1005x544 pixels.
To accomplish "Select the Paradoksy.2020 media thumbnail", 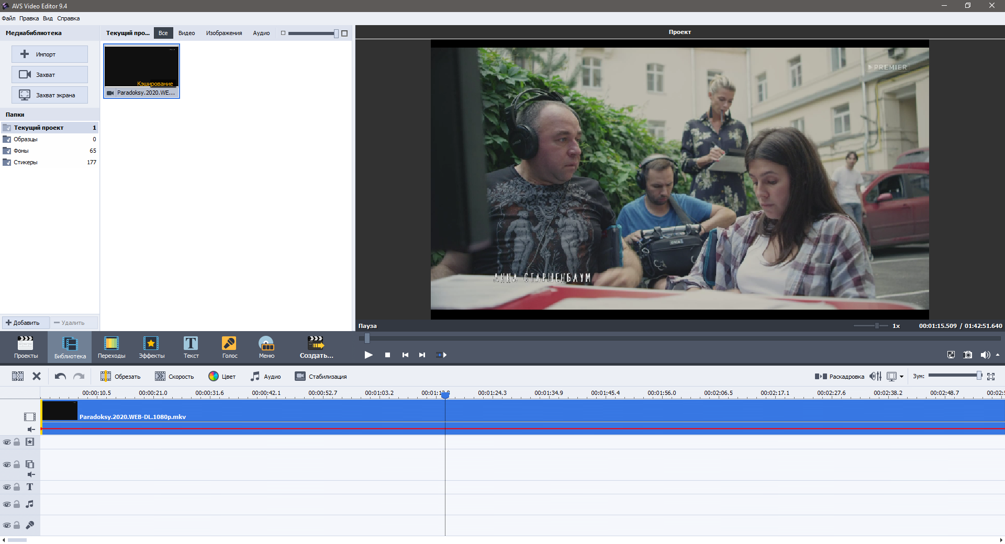I will click(142, 71).
